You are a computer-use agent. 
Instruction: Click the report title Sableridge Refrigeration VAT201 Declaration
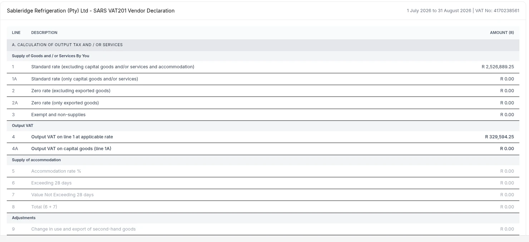click(x=91, y=11)
